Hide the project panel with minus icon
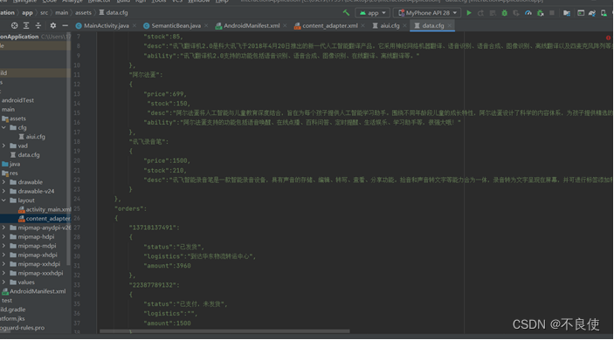 (65, 25)
